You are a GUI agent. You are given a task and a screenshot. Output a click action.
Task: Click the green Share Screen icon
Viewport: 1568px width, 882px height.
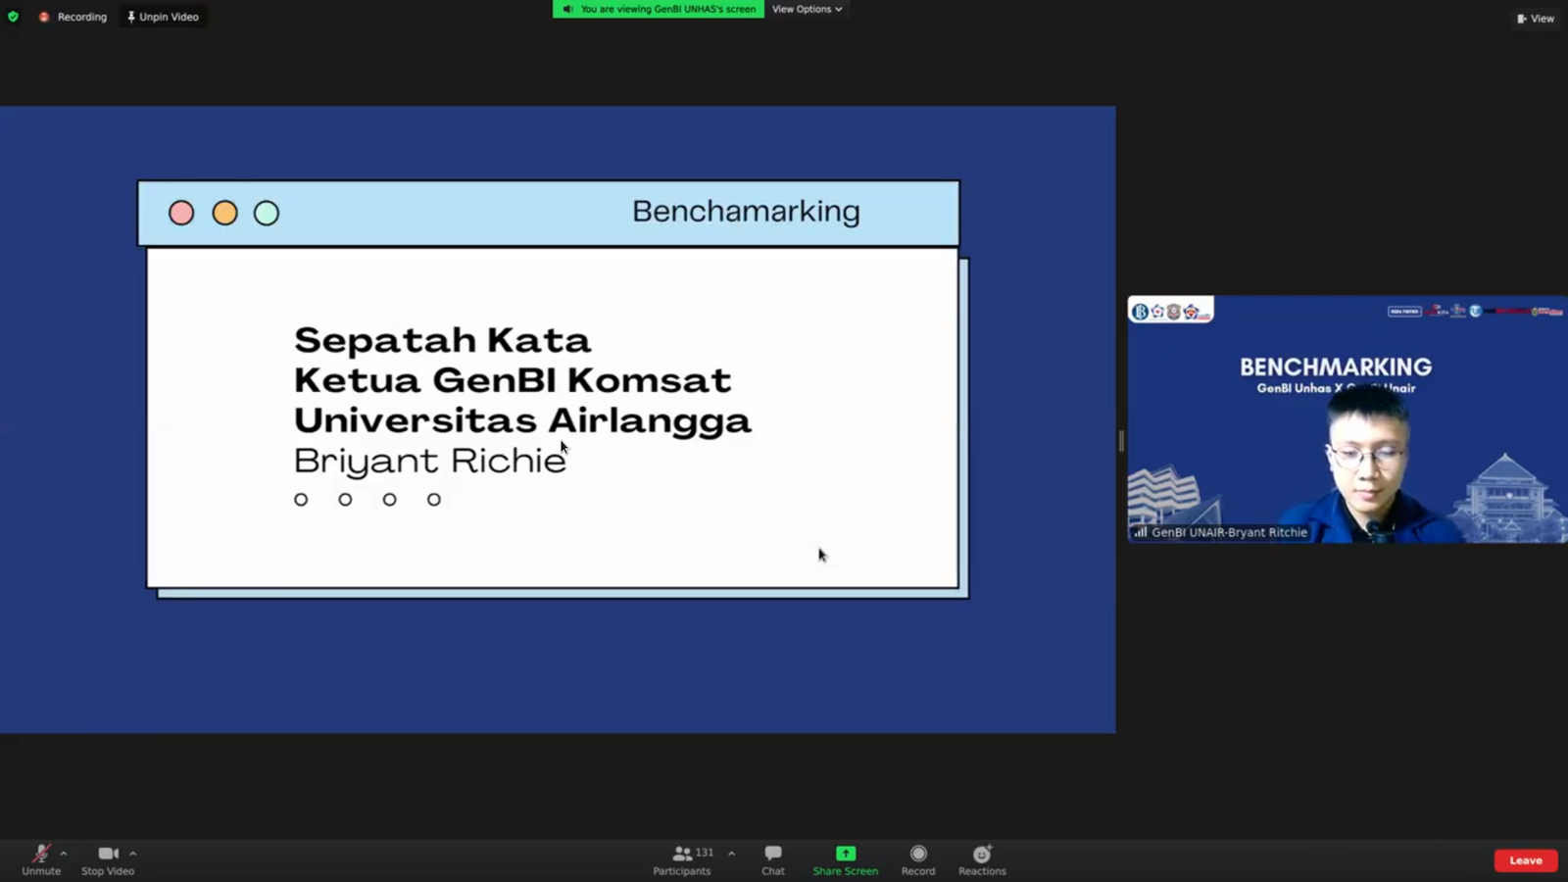click(x=844, y=854)
